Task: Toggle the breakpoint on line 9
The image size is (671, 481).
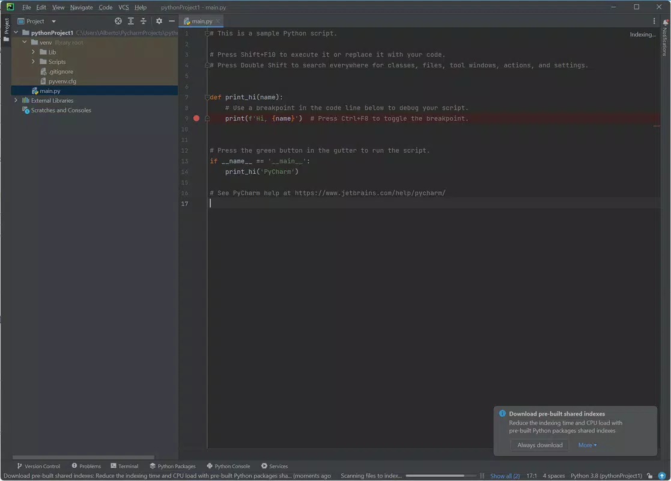Action: (x=196, y=118)
